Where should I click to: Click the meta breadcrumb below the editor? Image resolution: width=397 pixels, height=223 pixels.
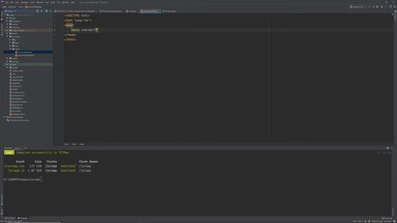click(x=82, y=144)
